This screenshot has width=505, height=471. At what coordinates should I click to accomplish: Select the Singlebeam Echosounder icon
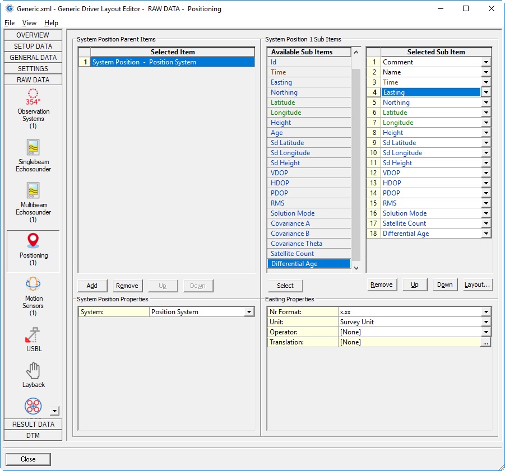(33, 147)
